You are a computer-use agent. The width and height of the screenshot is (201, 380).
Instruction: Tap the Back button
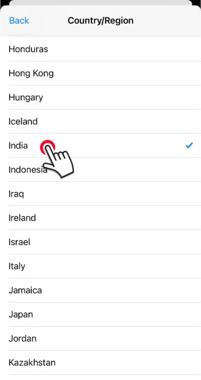(x=19, y=21)
